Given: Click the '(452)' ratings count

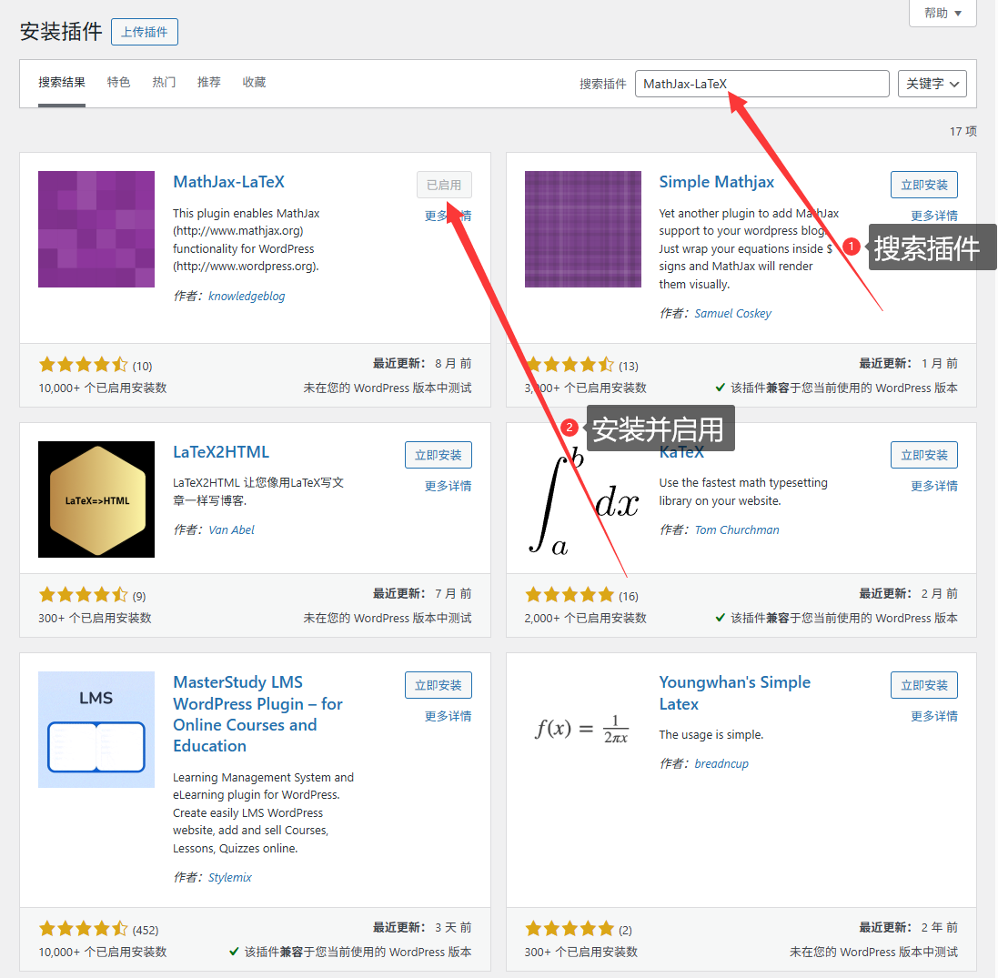Looking at the screenshot, I should pyautogui.click(x=146, y=931).
